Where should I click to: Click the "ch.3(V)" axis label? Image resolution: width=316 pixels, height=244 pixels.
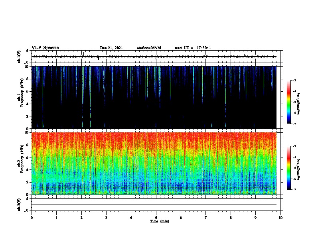point(19,205)
